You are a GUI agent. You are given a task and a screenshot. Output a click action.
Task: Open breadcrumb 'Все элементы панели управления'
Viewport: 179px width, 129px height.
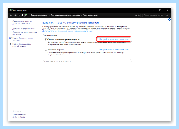(65, 15)
